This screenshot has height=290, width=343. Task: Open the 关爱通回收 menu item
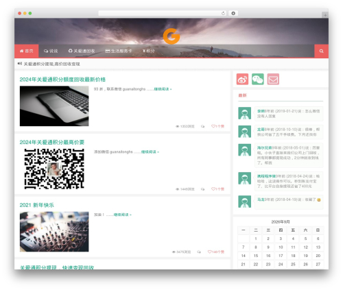tap(82, 51)
